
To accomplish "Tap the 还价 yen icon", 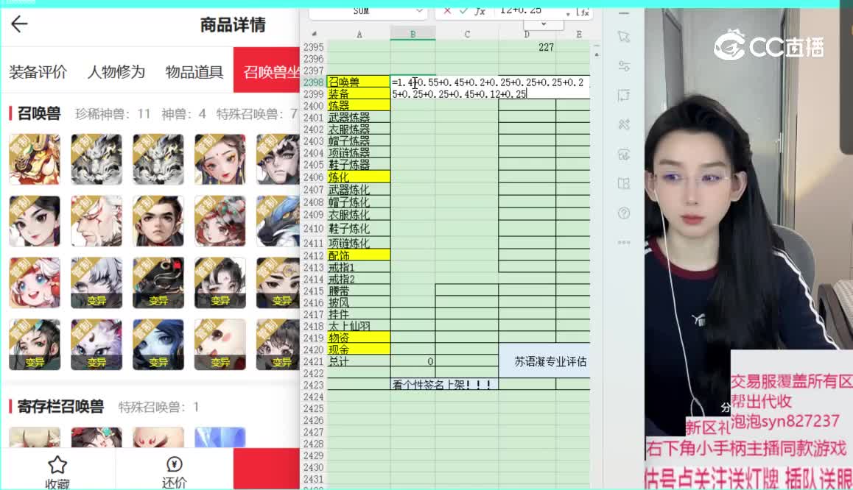I will [174, 464].
